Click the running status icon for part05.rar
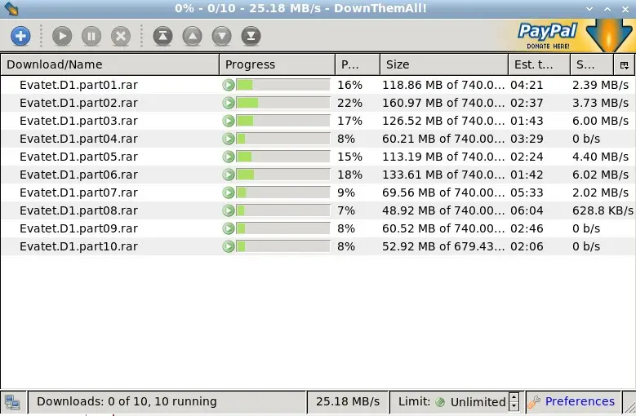 pos(229,157)
